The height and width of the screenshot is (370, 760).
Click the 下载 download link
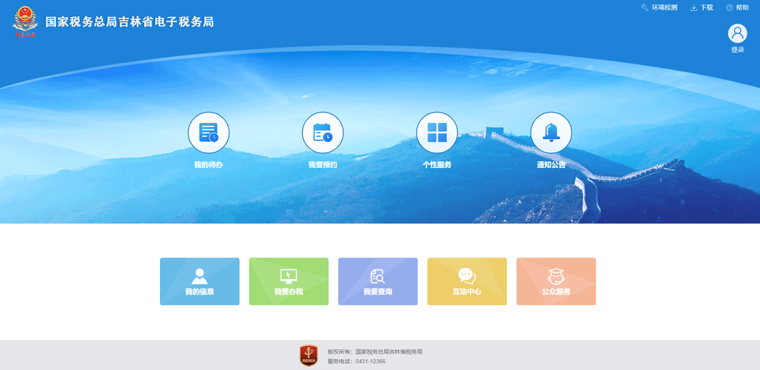702,7
